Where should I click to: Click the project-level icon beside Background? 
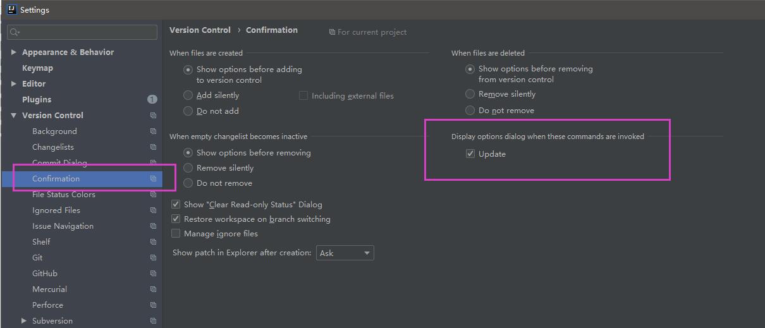(x=153, y=131)
